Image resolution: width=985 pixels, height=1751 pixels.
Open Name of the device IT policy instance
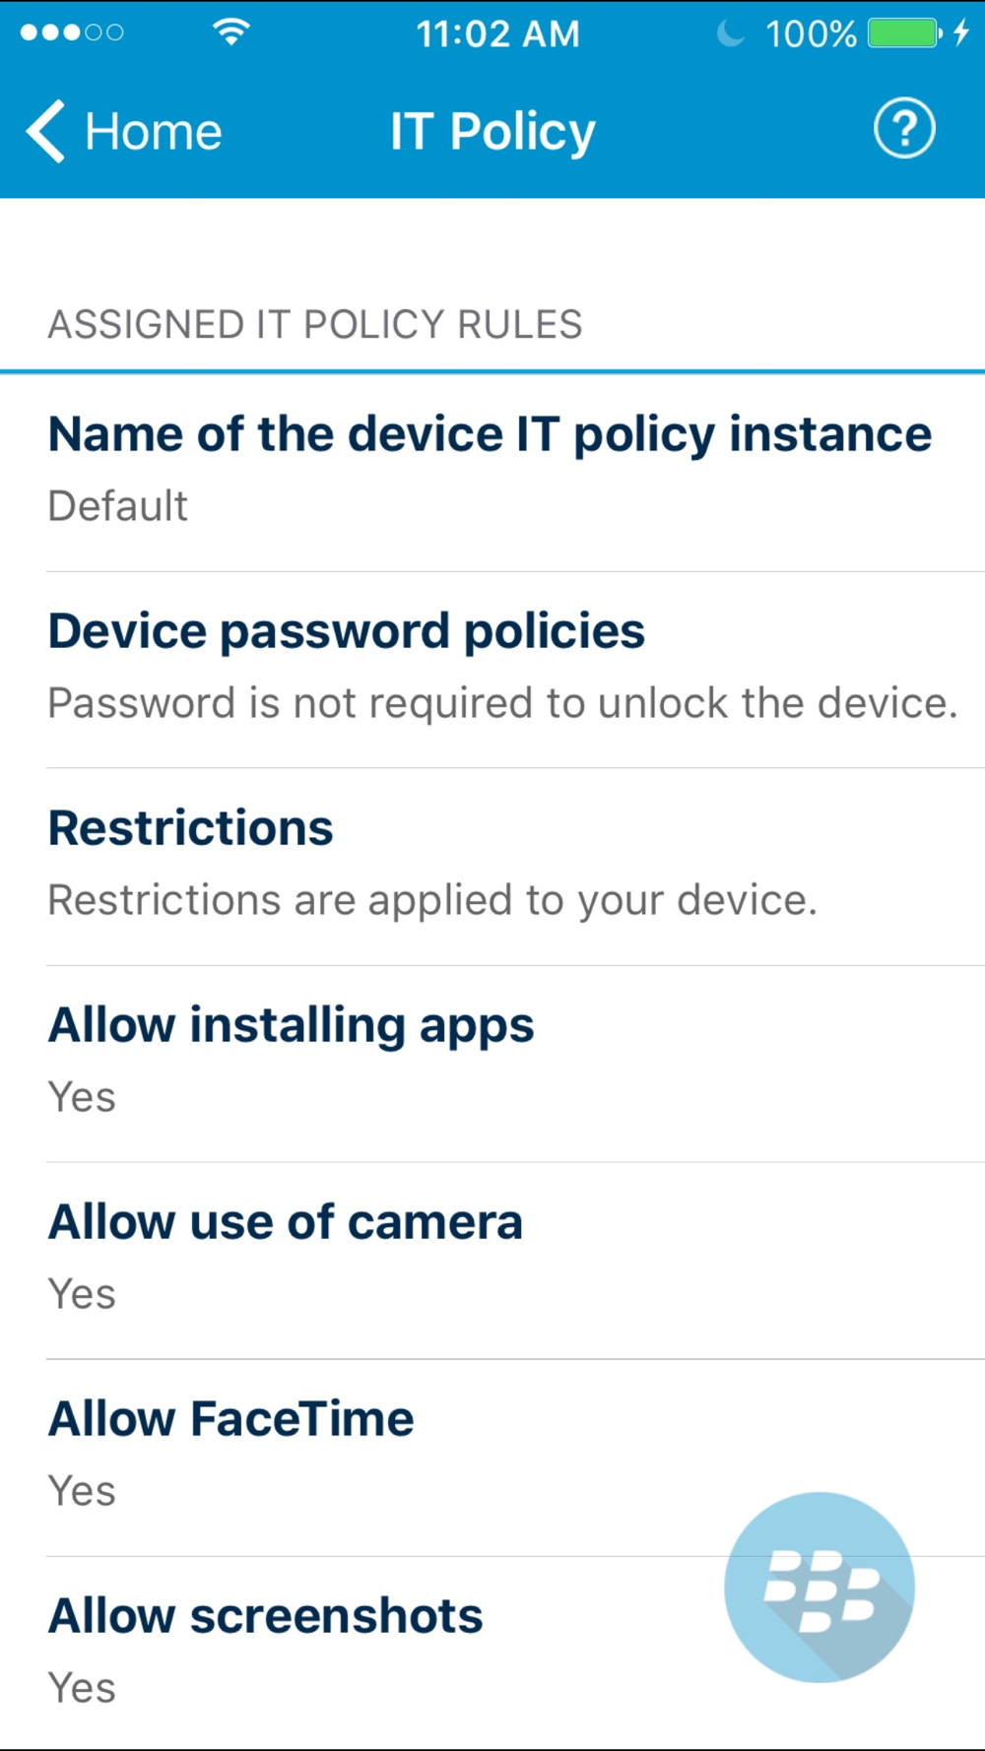[x=490, y=471]
